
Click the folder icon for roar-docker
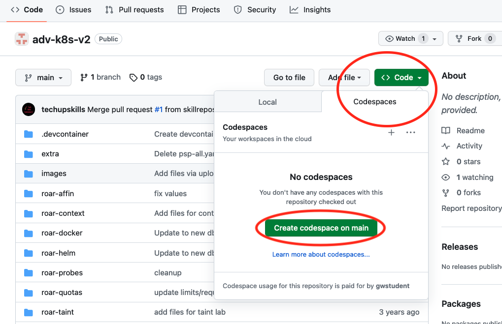click(29, 233)
